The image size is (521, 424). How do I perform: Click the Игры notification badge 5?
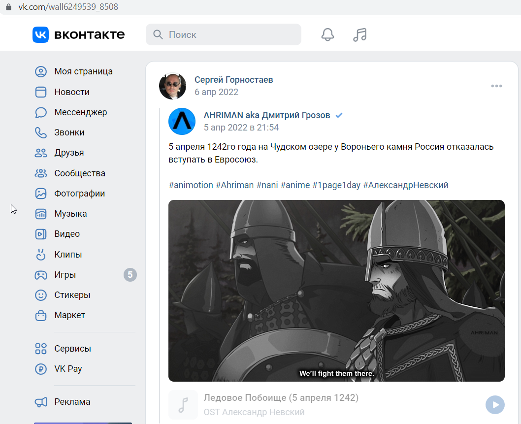click(x=130, y=275)
